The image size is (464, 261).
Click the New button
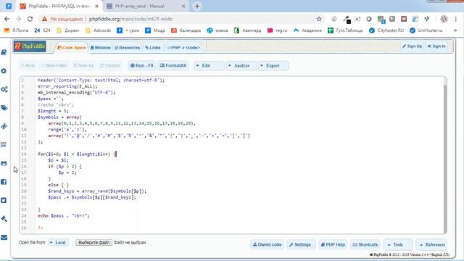(28, 66)
